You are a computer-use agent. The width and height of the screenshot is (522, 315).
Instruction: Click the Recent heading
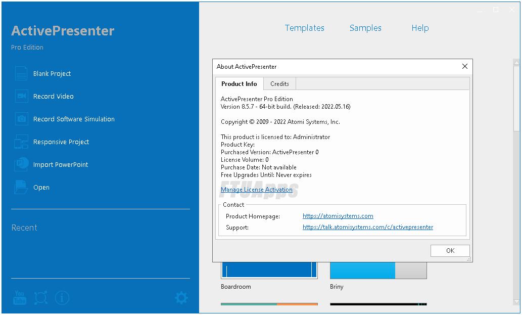[x=24, y=228]
